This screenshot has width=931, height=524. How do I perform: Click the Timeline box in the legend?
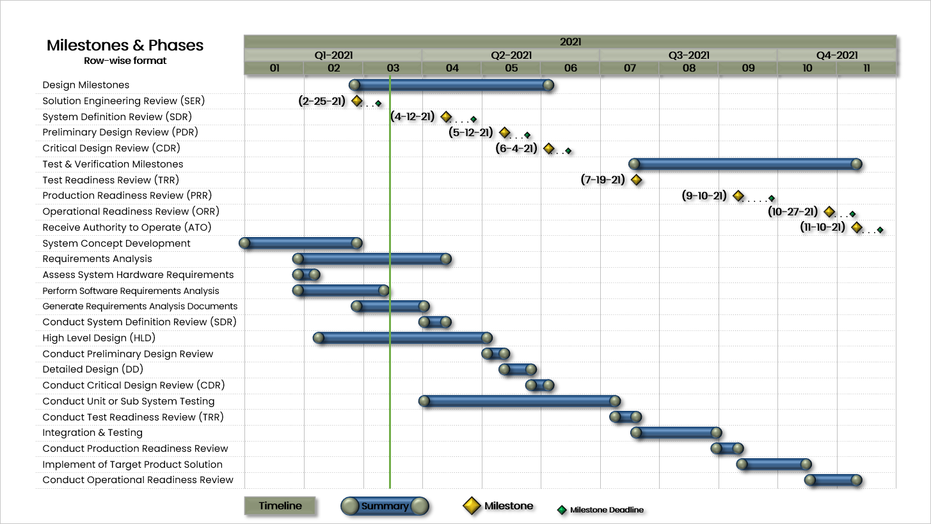[280, 506]
